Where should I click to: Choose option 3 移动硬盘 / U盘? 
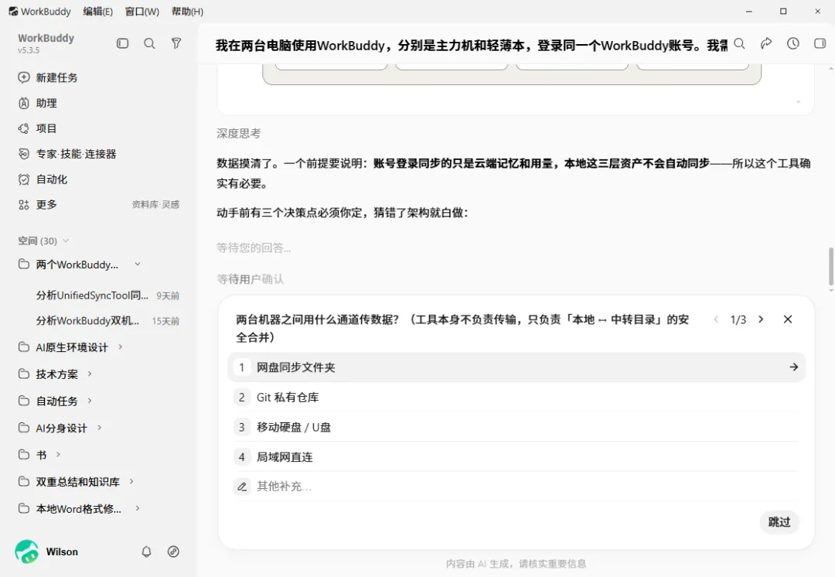(x=516, y=427)
